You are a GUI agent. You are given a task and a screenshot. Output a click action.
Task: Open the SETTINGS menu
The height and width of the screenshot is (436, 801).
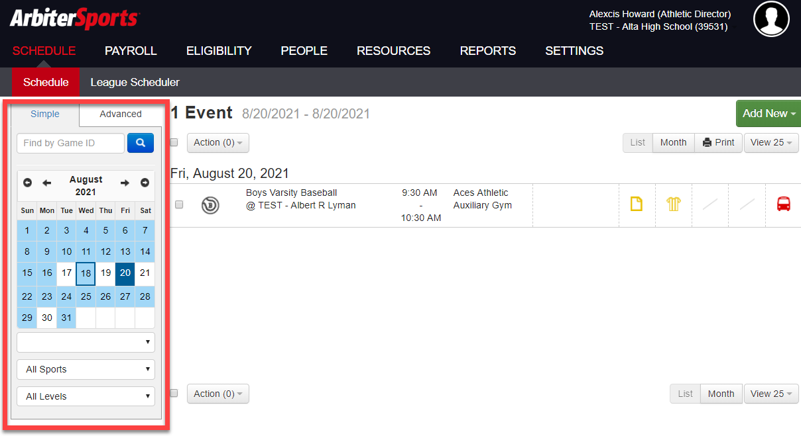574,51
